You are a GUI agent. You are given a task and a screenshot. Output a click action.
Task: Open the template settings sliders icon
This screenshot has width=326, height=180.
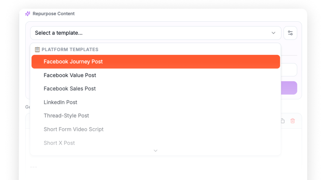pos(290,33)
